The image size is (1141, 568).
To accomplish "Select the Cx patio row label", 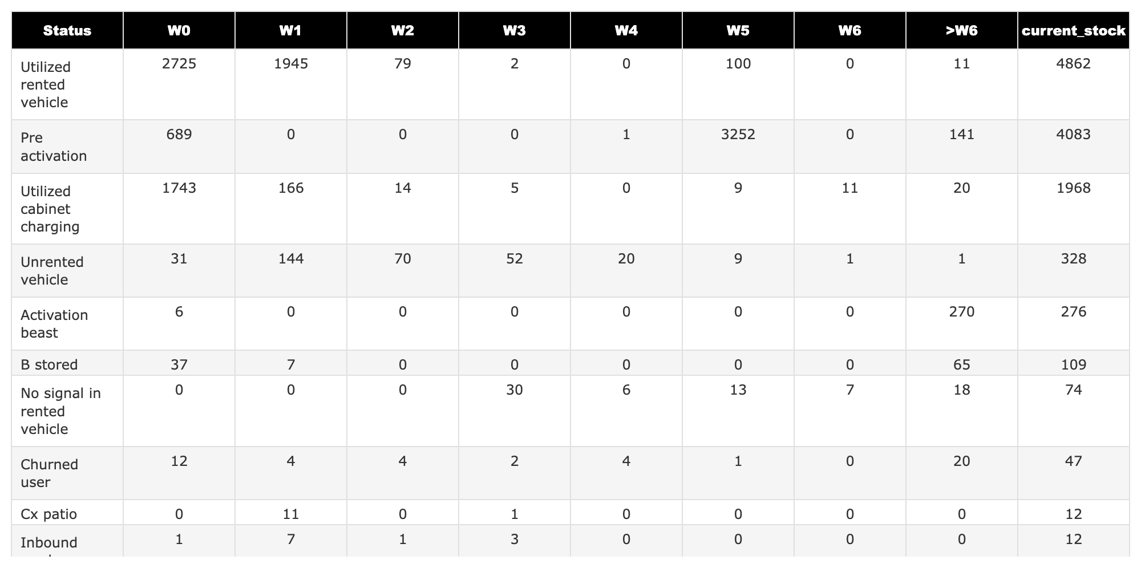I will pos(48,514).
